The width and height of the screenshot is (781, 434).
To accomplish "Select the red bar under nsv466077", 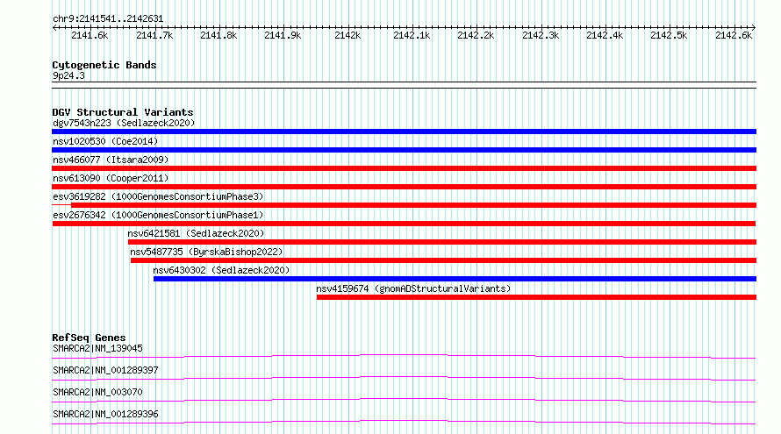I will 404,168.
